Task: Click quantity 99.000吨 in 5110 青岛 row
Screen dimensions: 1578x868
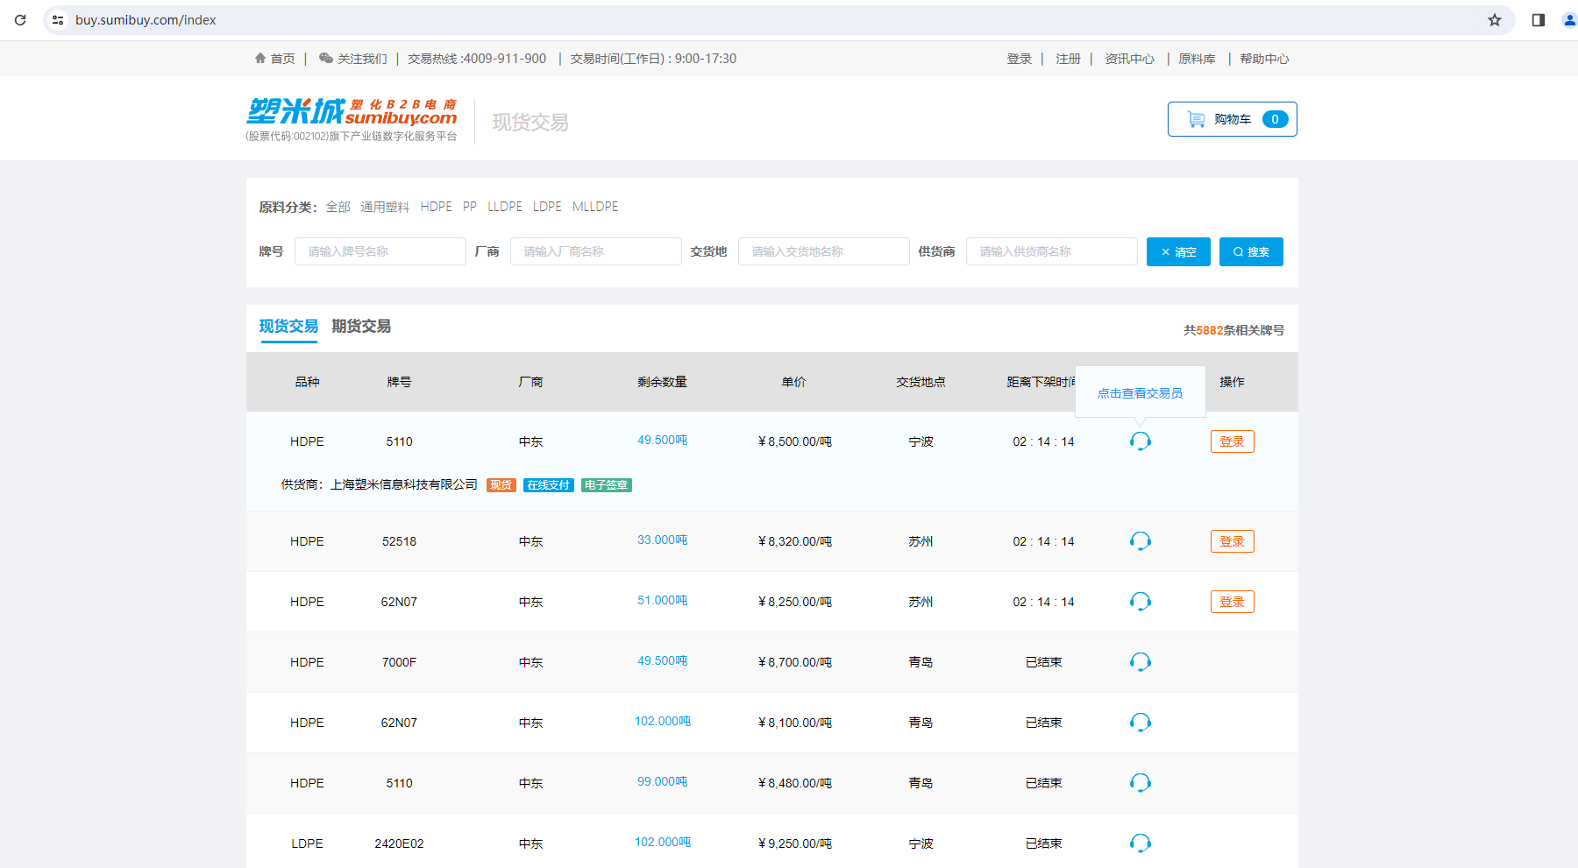Action: 662,782
